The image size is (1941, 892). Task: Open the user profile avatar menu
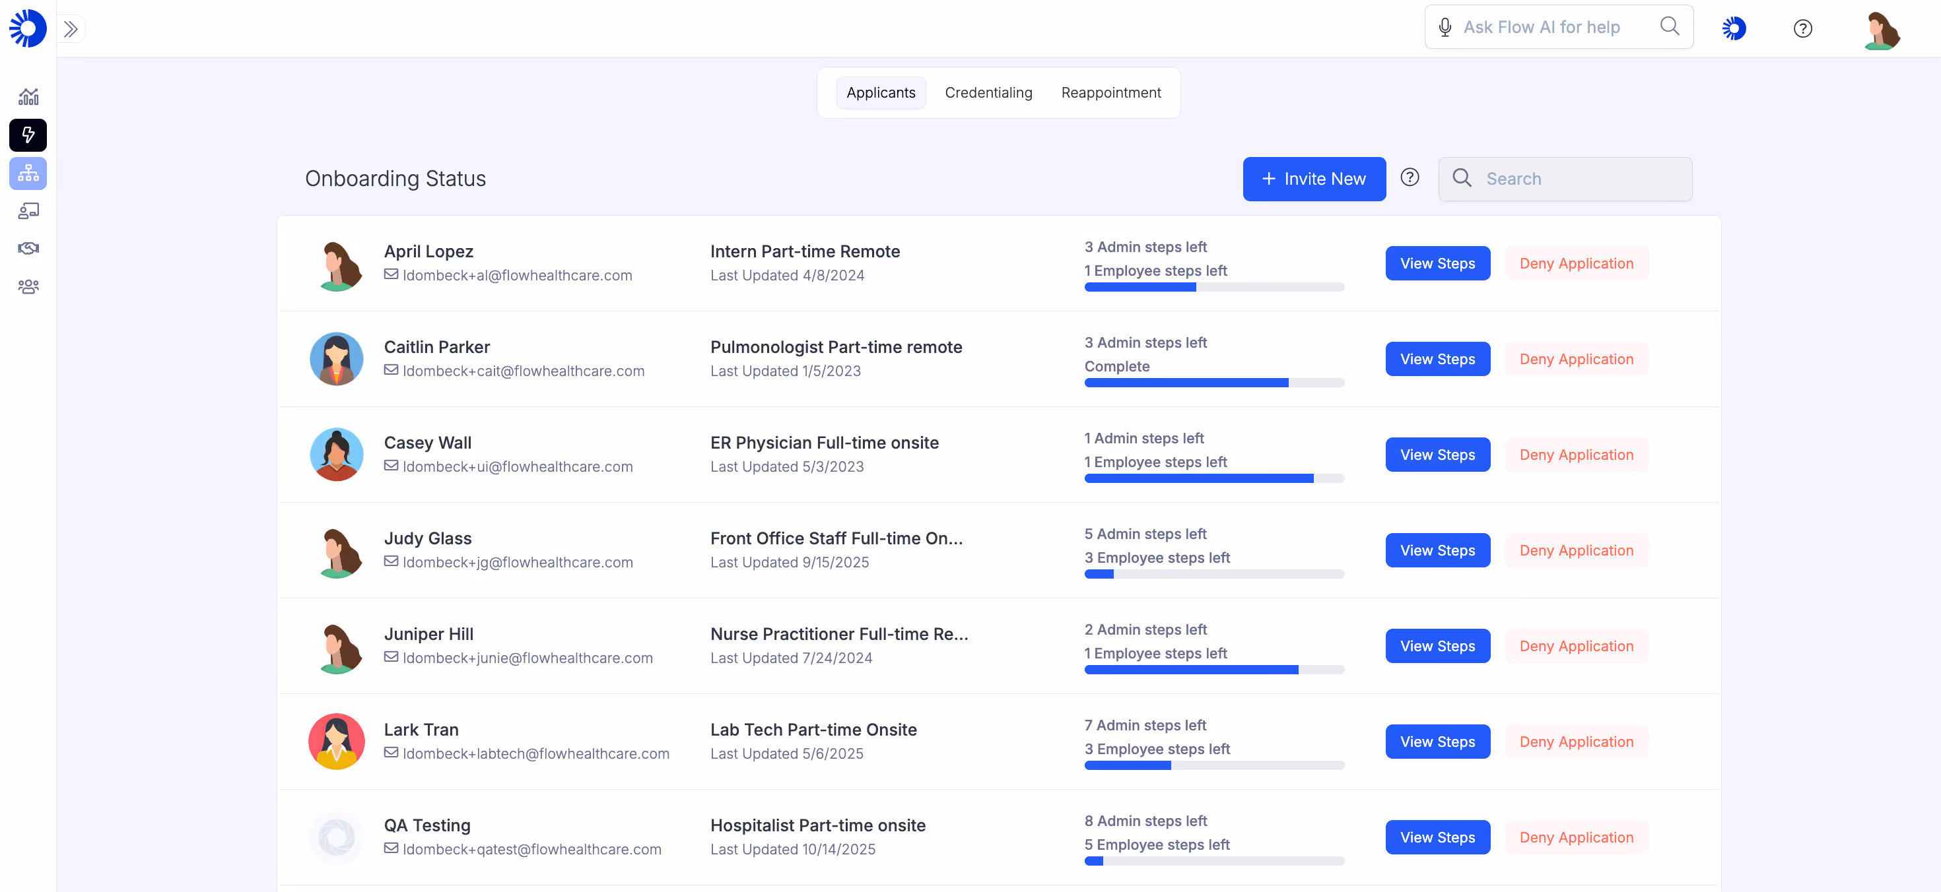pos(1882,30)
